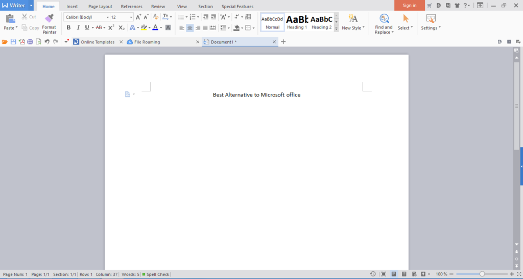The height and width of the screenshot is (279, 523).
Task: Increase font size with grow font icon
Action: 138,17
